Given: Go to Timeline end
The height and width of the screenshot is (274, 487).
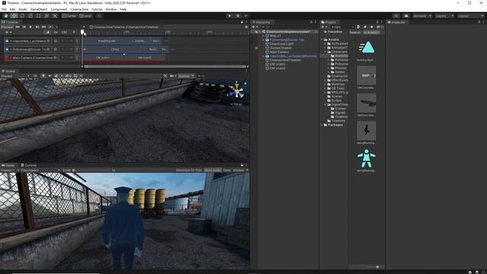Looking at the screenshot, I should coord(44,27).
